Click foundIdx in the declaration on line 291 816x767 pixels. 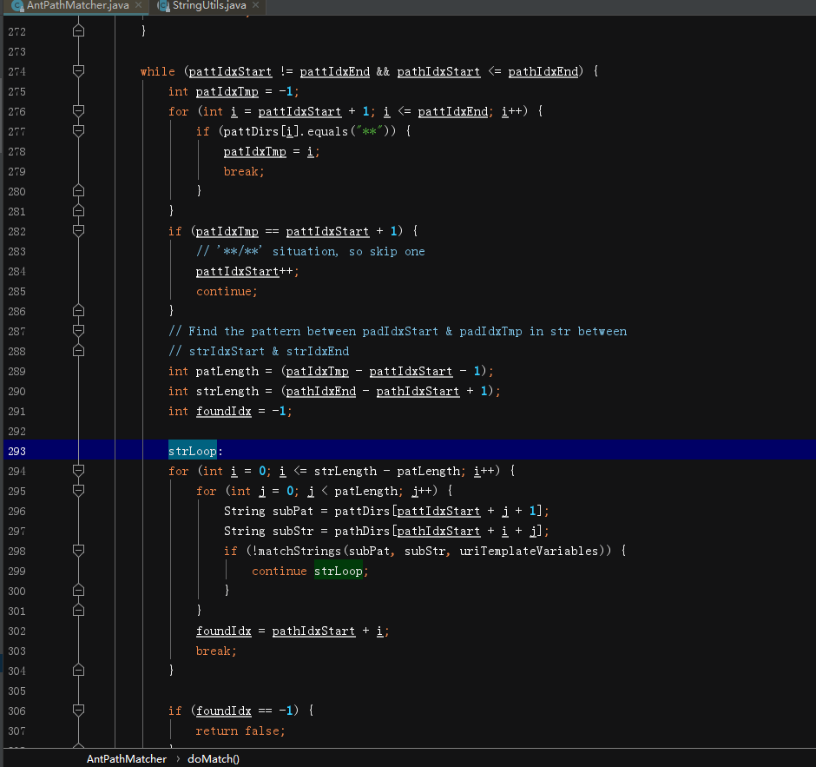[x=224, y=412]
